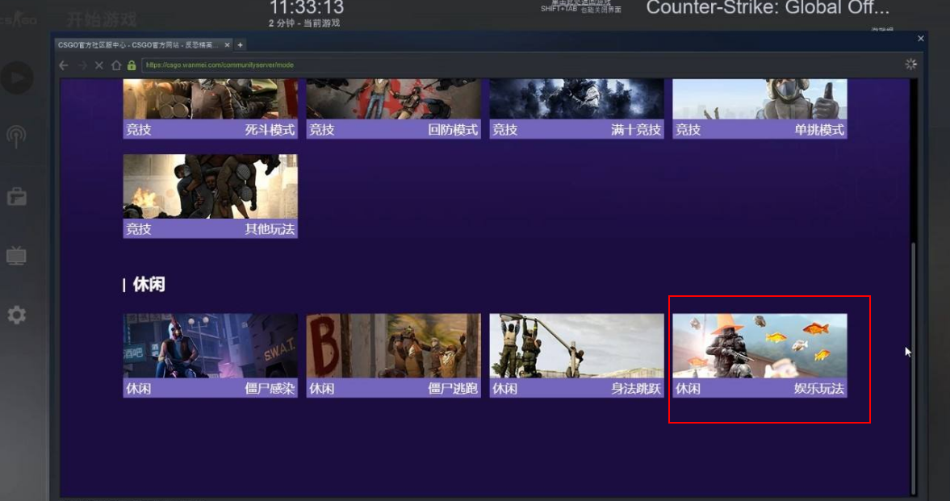This screenshot has width=950, height=501.
Task: Open the 死斗模式 competitive card
Action: click(210, 108)
